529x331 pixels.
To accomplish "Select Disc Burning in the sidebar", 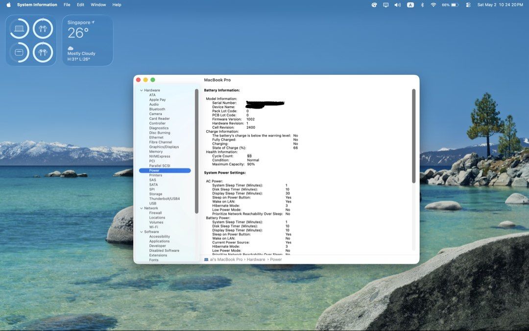I will [x=160, y=133].
